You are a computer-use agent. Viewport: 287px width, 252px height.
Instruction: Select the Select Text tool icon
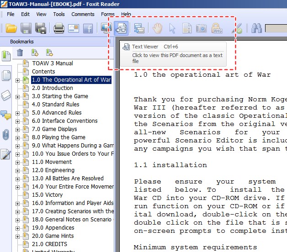(x=187, y=28)
